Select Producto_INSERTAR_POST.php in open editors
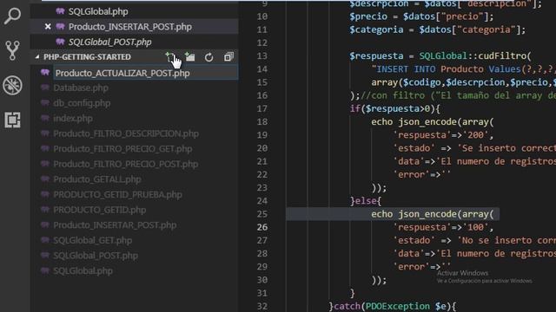The width and height of the screenshot is (556, 312). pos(130,27)
